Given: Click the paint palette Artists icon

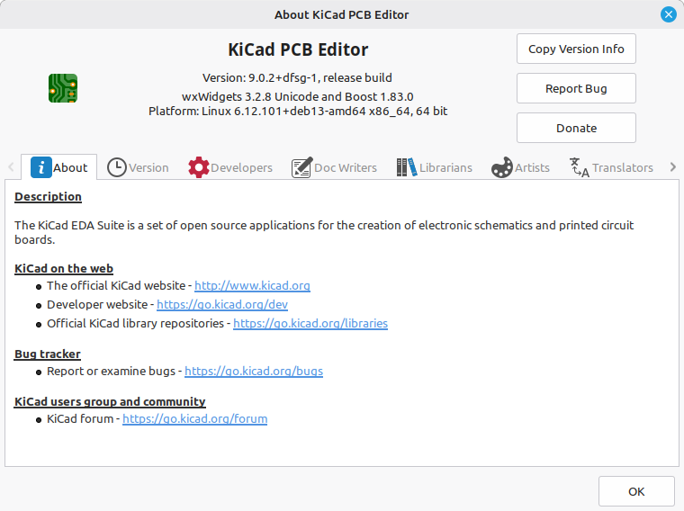Looking at the screenshot, I should tap(502, 167).
